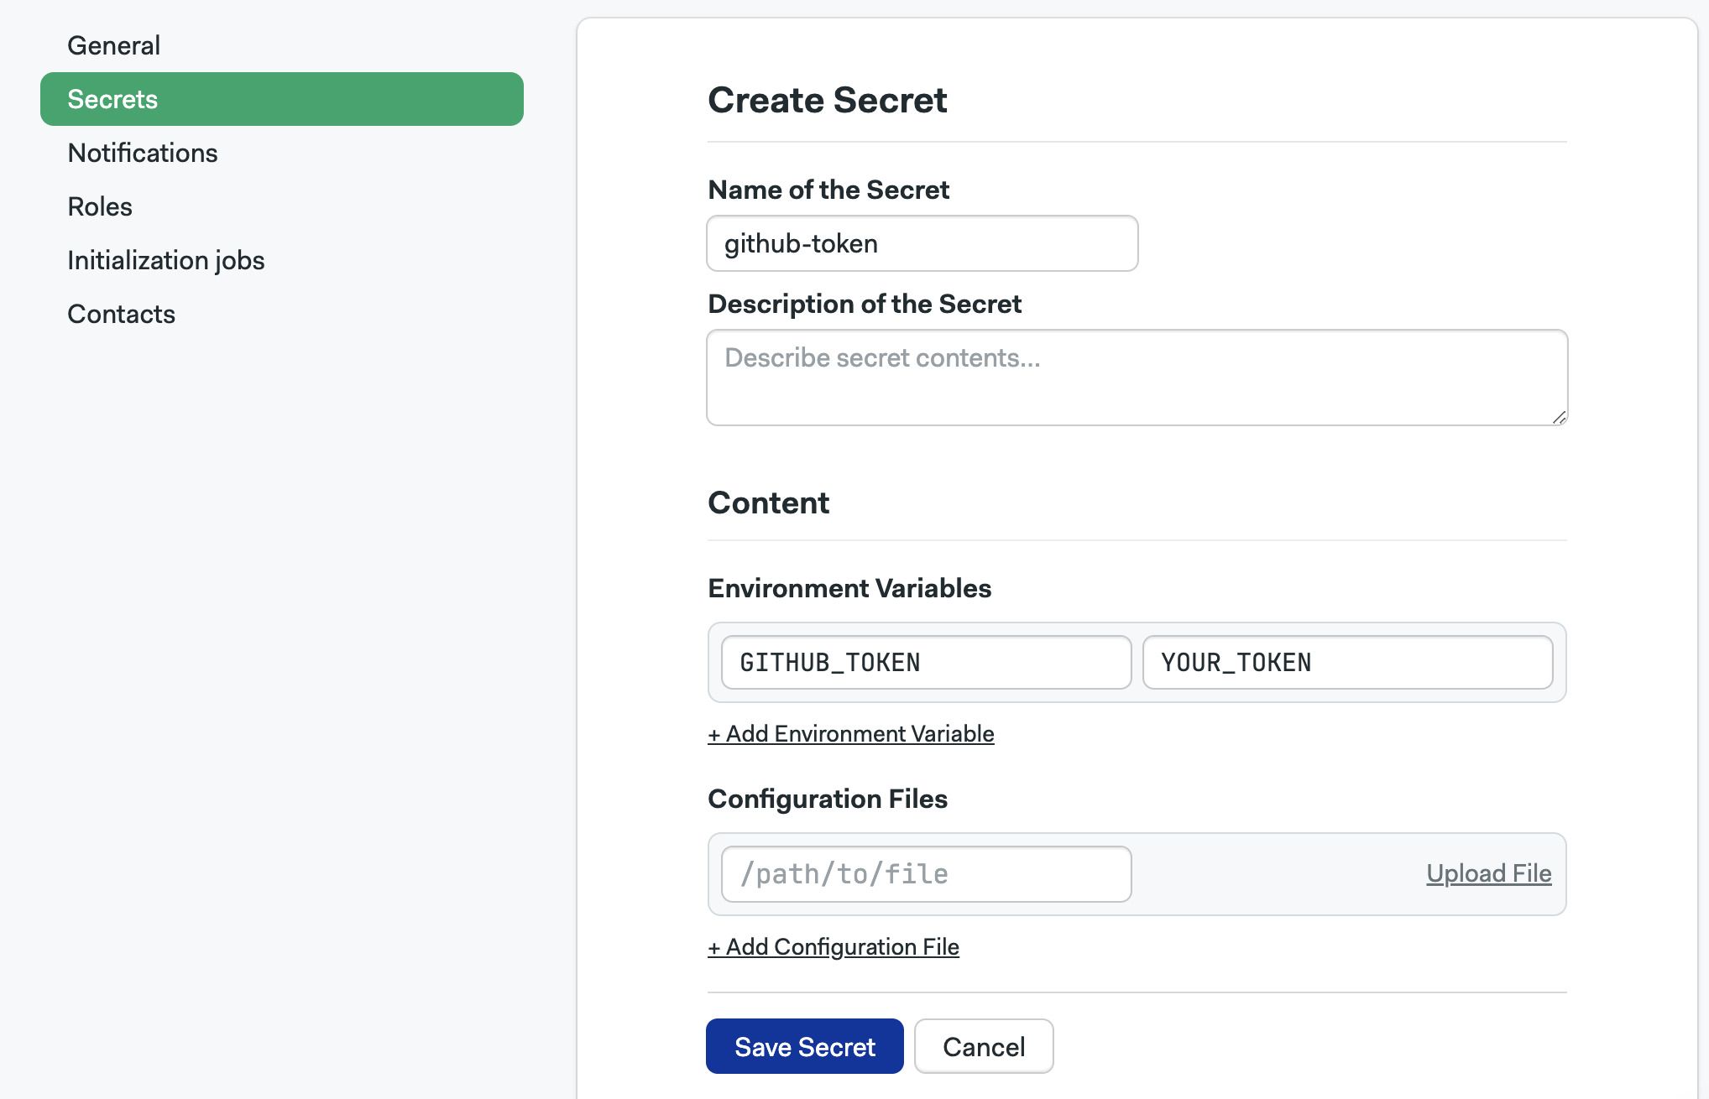Add another environment variable

[x=851, y=734]
